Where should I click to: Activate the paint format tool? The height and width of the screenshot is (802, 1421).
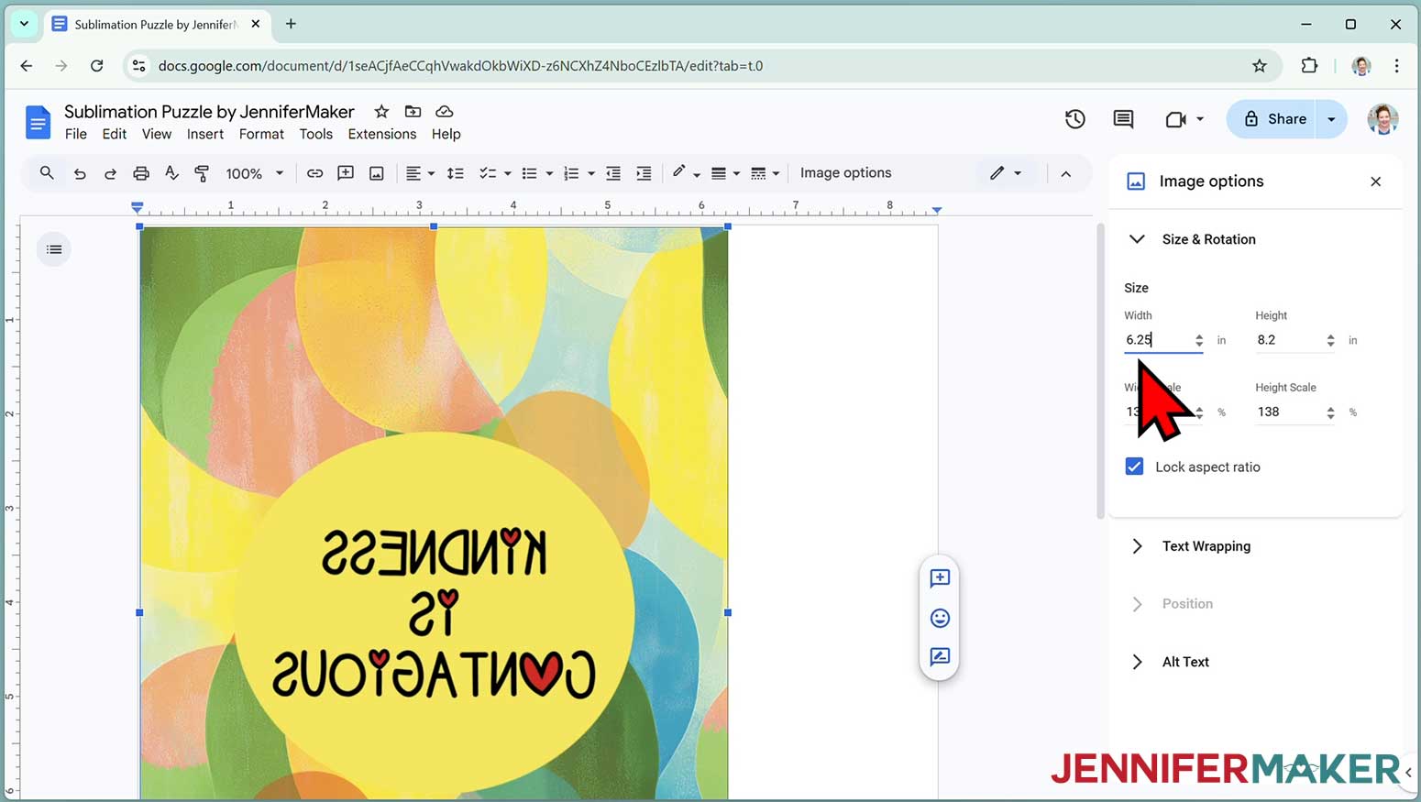point(202,173)
